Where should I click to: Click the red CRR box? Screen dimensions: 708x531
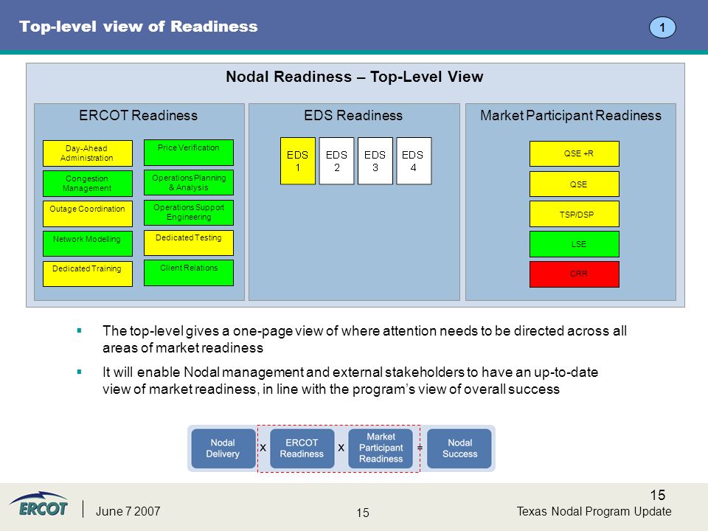click(x=575, y=274)
